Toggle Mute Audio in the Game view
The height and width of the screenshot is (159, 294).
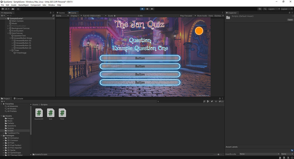point(202,16)
